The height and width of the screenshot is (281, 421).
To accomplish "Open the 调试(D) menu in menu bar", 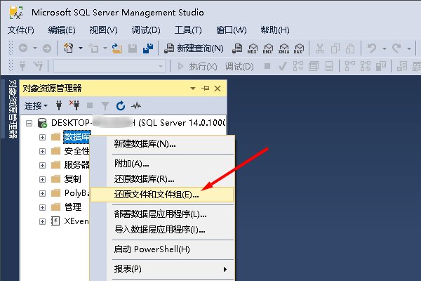I will (x=146, y=30).
